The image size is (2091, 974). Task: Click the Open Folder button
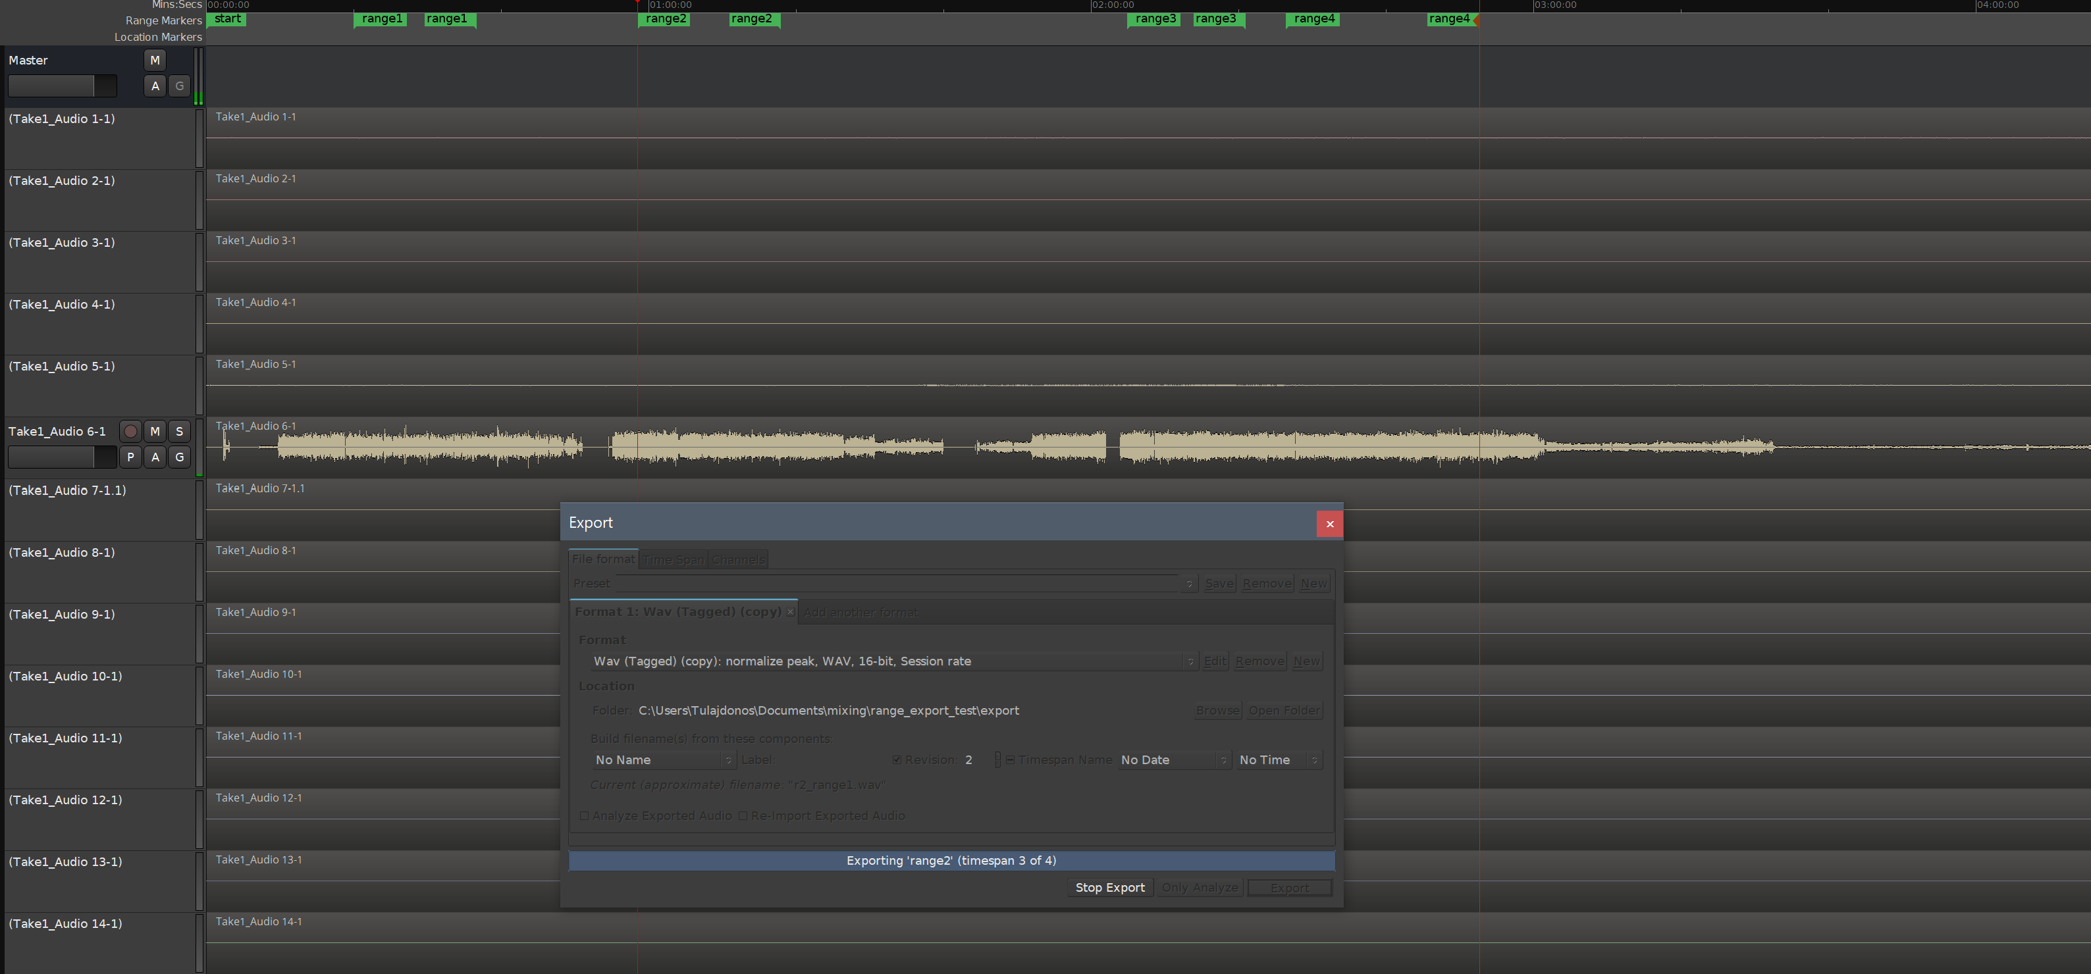pyautogui.click(x=1284, y=710)
